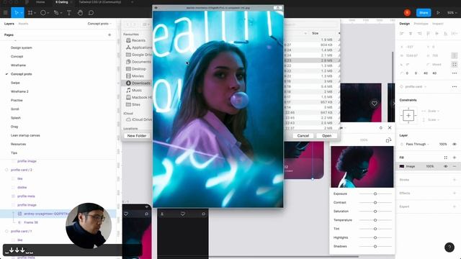Select the Comment tool
The height and width of the screenshot is (259, 461).
tap(91, 13)
